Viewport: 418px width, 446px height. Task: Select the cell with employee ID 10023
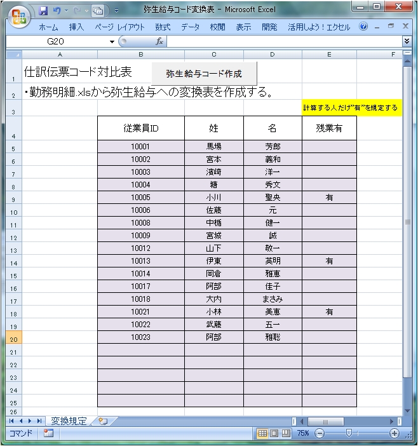click(x=141, y=337)
